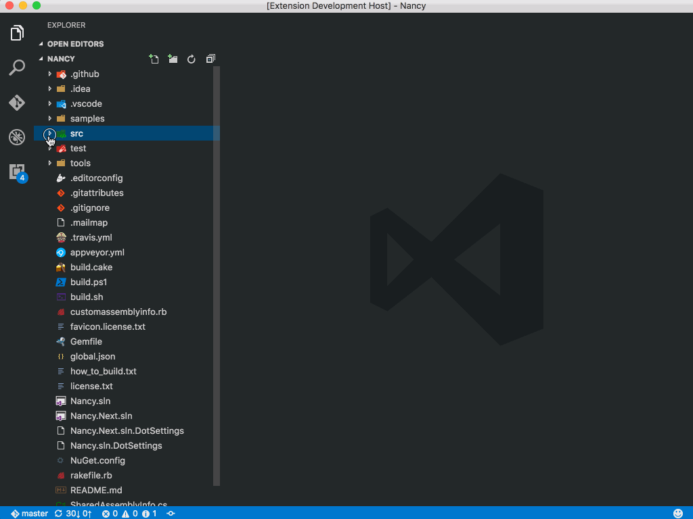Open the build.sh file

coord(127,297)
